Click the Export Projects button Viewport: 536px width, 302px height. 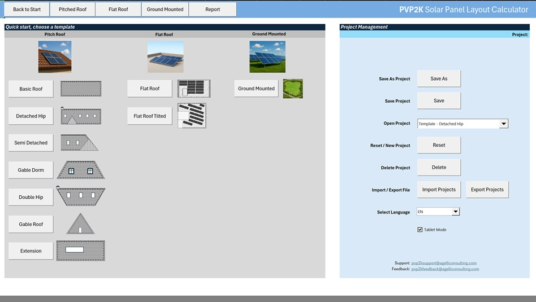coord(487,190)
